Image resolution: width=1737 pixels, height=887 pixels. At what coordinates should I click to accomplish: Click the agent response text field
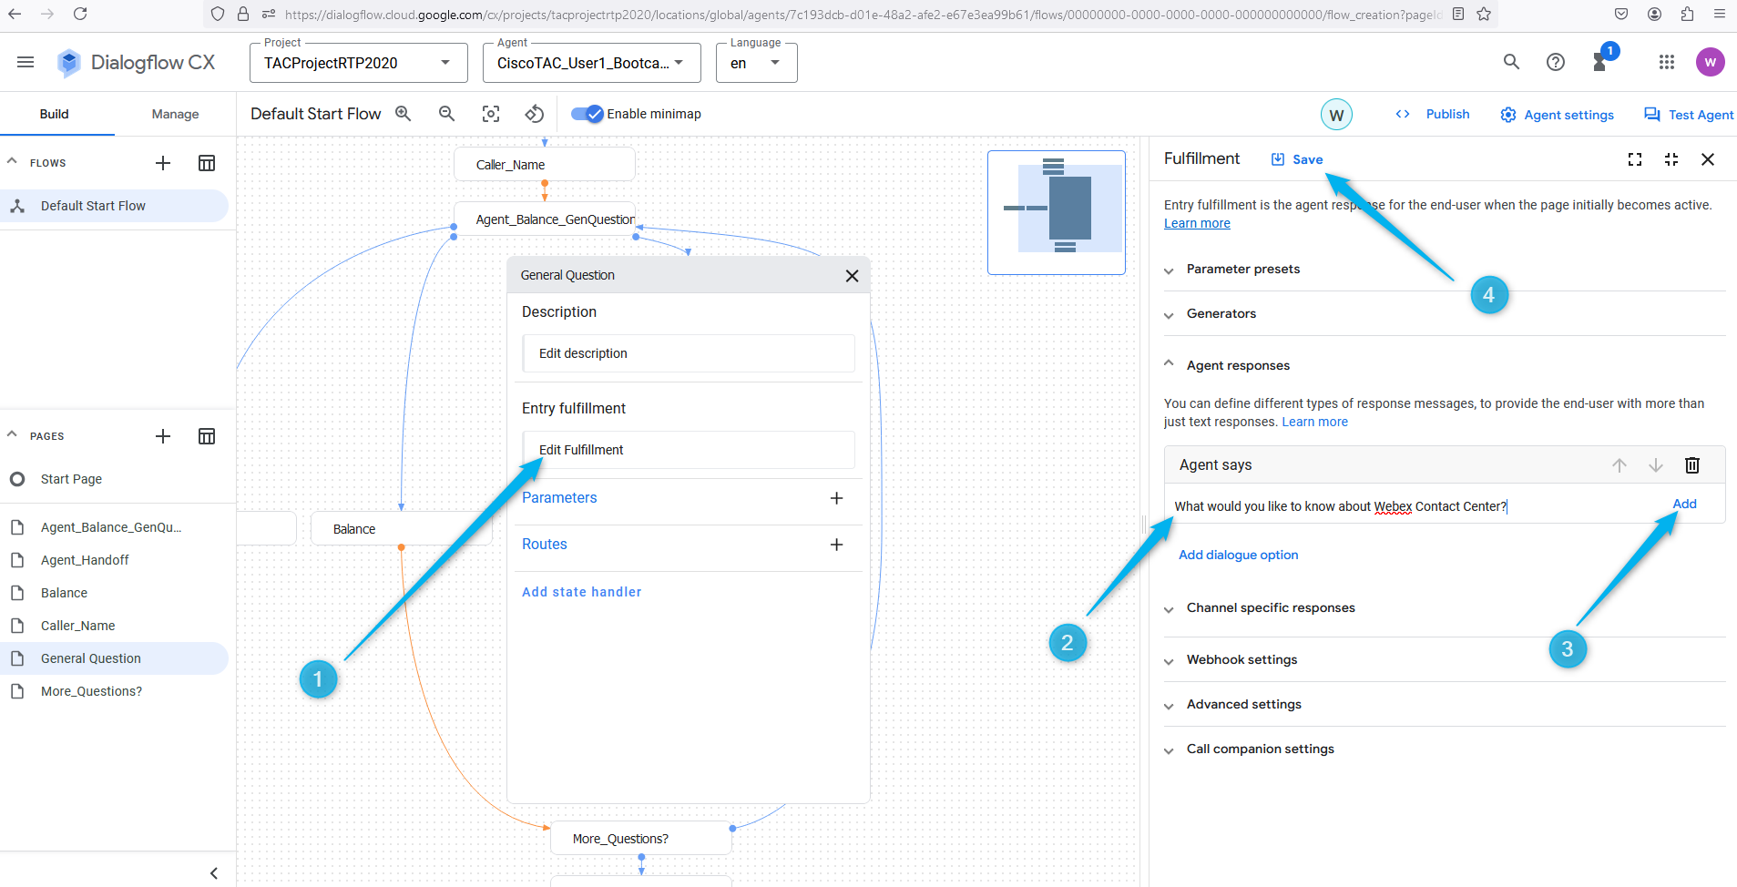click(1415, 506)
